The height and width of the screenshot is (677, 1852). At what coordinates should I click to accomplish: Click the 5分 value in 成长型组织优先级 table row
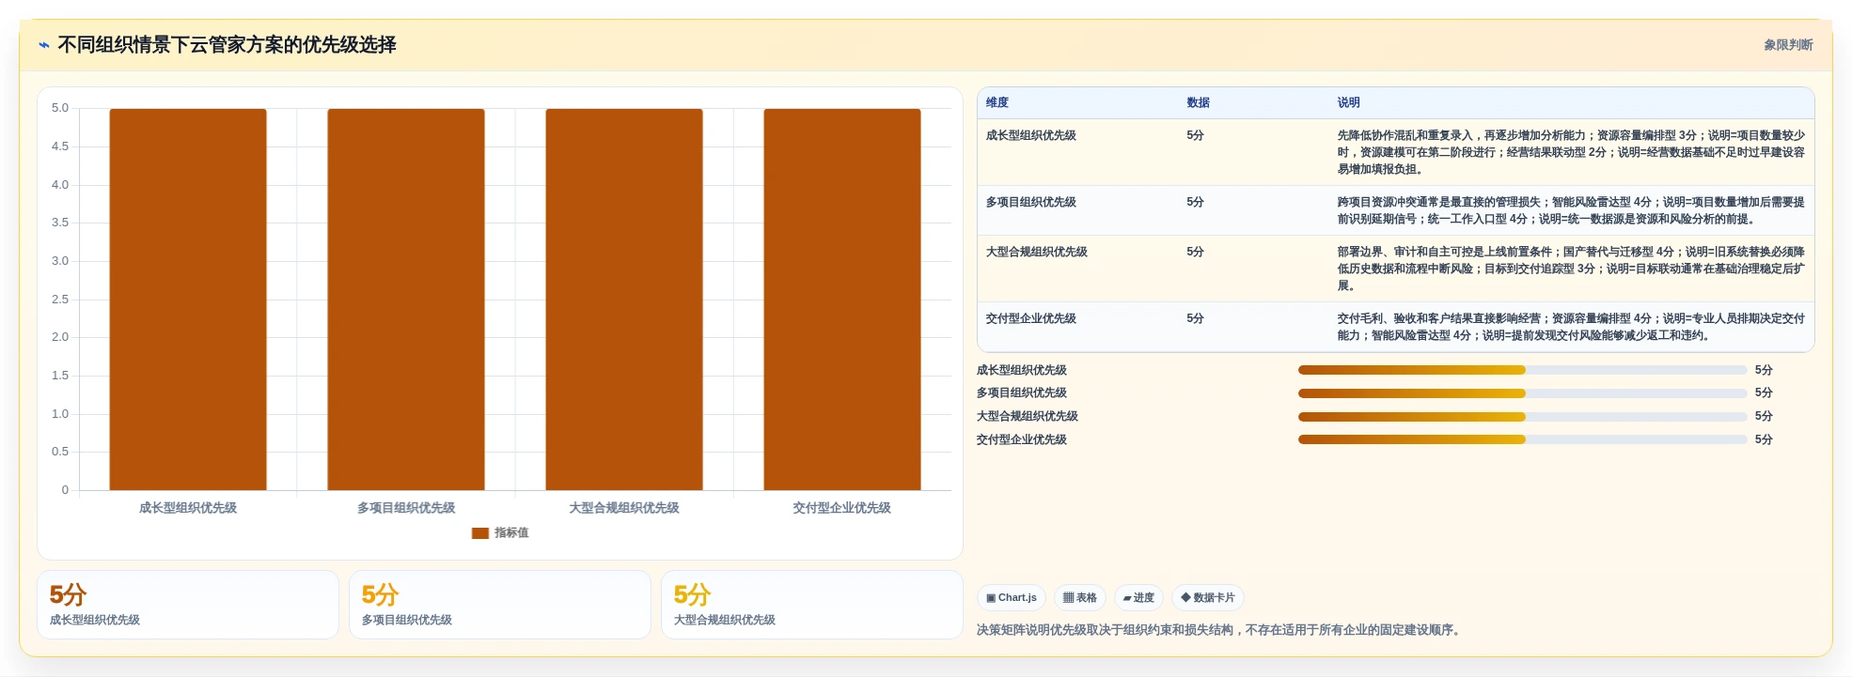coord(1195,135)
